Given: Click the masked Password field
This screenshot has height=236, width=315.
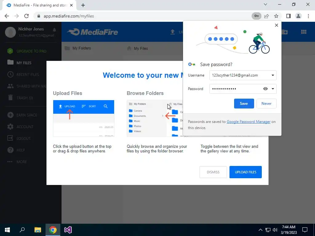Looking at the screenshot, I should [x=243, y=89].
